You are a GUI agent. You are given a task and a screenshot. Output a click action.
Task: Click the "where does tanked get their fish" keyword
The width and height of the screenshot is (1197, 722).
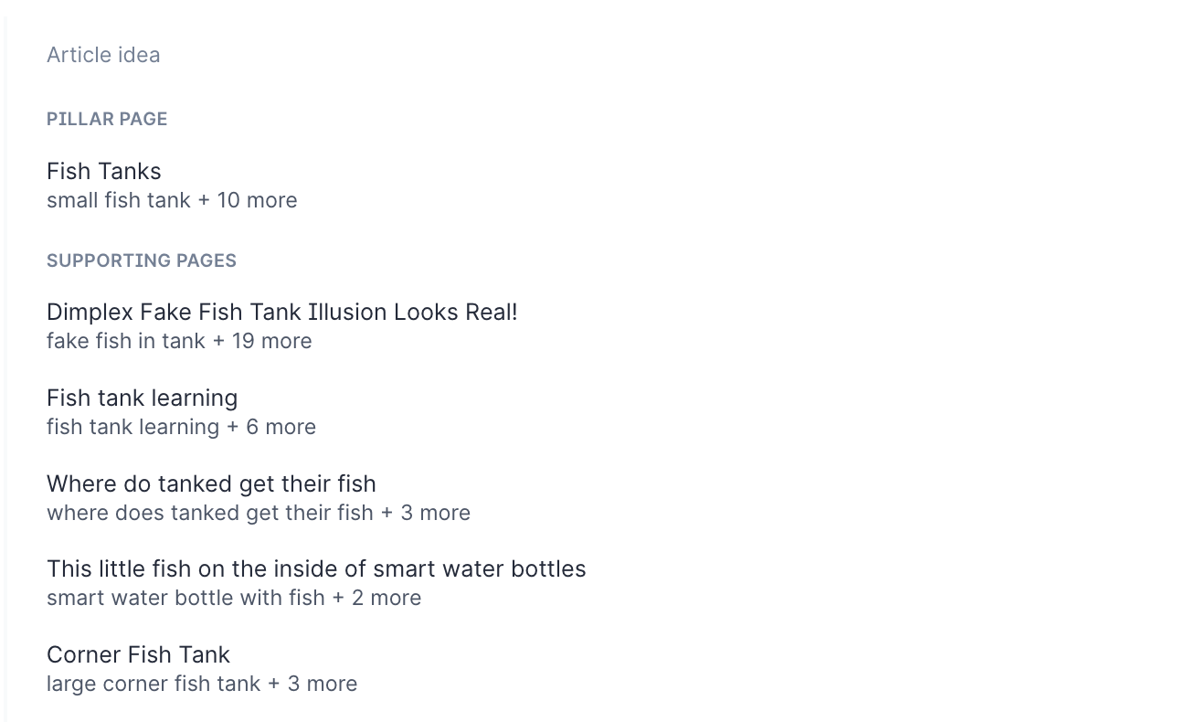pos(210,513)
